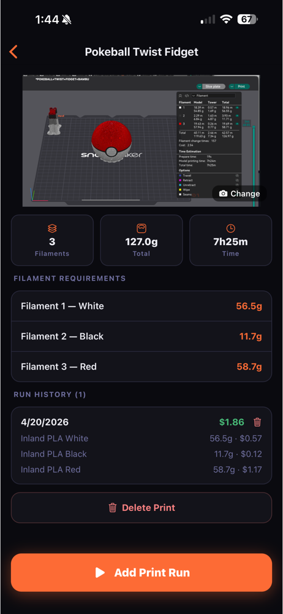Select the Filament 1 — White row

[141, 306]
